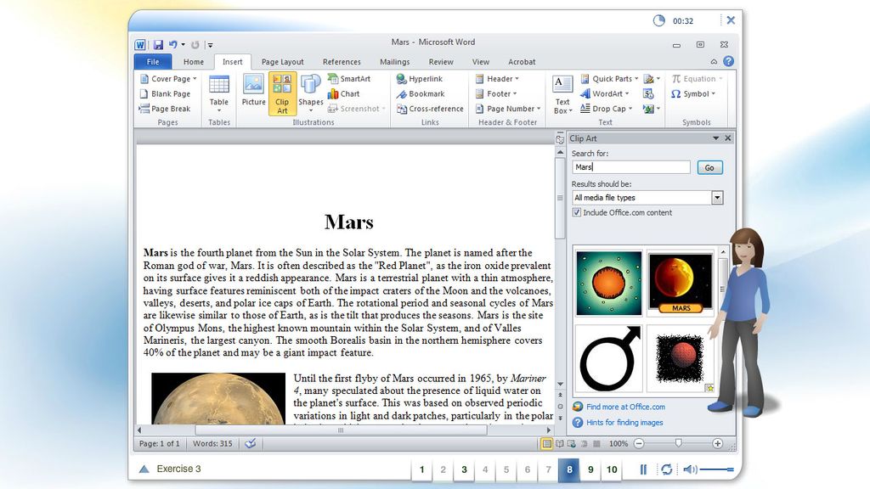Click the Undo arrow icon
The height and width of the screenshot is (489, 870).
point(173,44)
